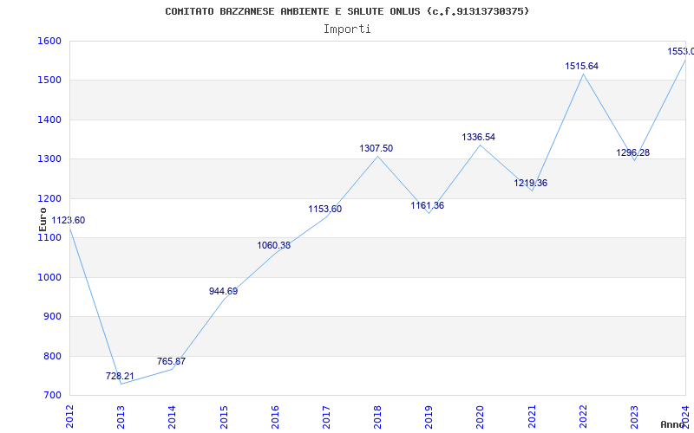Click x-axis year 2016

click(275, 417)
